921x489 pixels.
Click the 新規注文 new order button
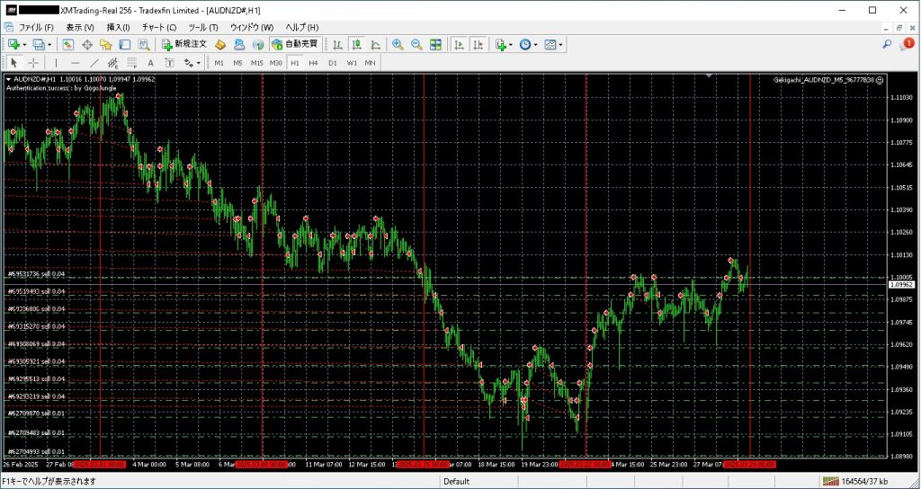pos(184,44)
